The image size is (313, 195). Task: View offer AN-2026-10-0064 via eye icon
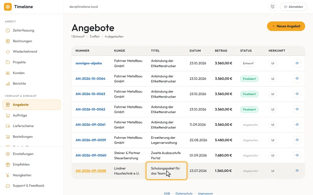pyautogui.click(x=297, y=79)
